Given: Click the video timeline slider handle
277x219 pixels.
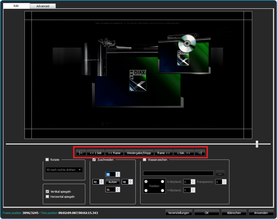Looking at the screenshot, I should 257,144.
